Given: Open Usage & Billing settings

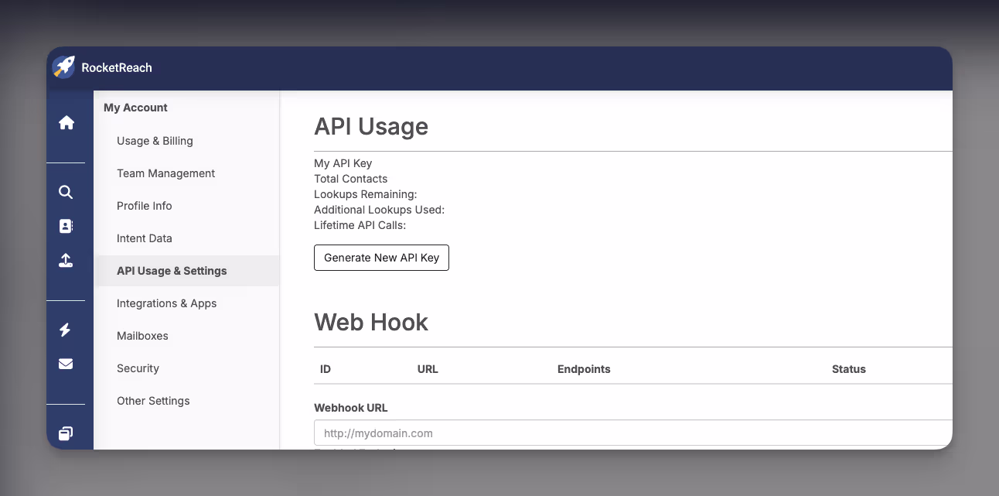Looking at the screenshot, I should (155, 141).
